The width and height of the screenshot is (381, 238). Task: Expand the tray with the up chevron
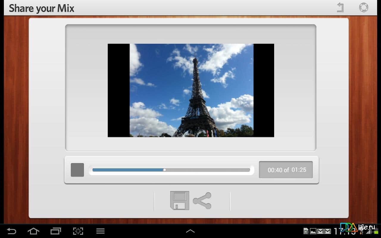(190, 231)
